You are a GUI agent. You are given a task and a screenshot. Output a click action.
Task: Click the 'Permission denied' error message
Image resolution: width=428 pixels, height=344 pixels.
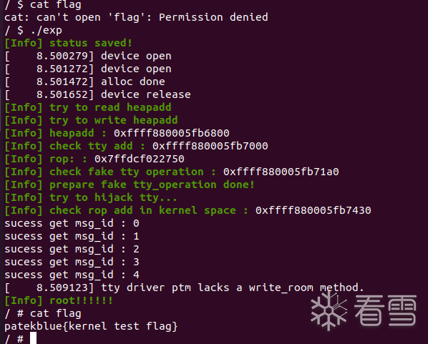pos(213,17)
